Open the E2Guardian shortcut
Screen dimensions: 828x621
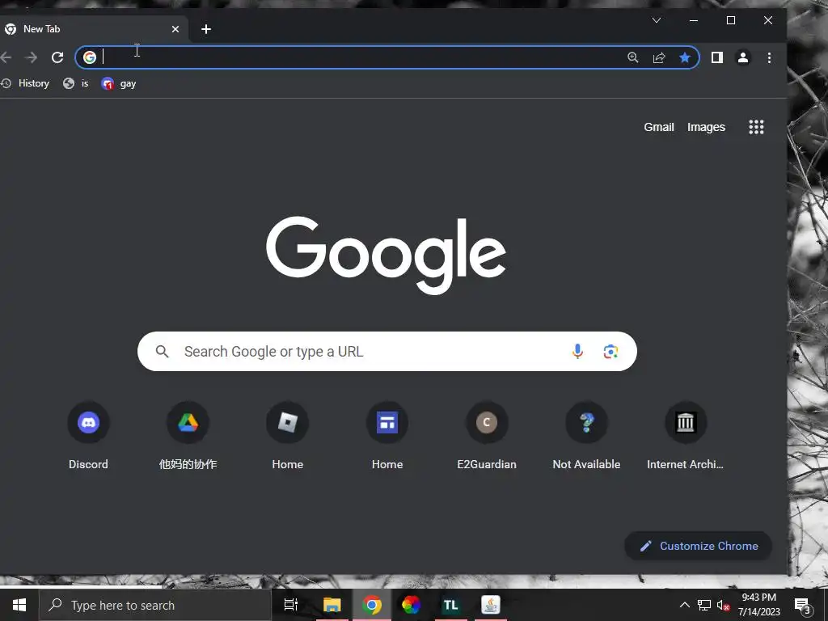(487, 436)
